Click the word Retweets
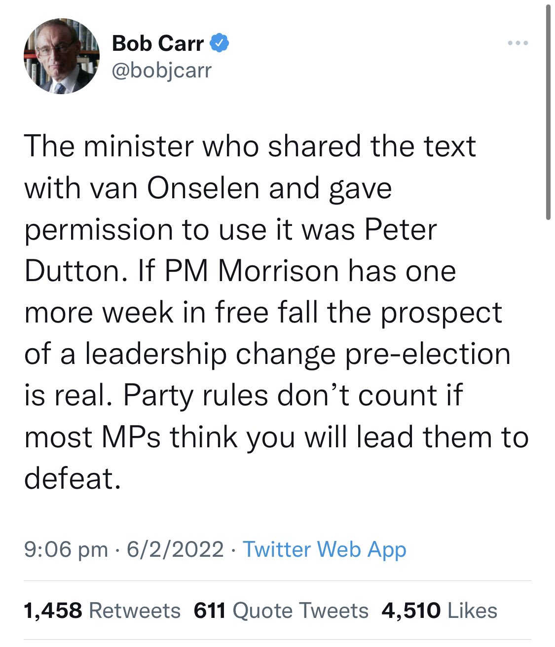 tap(135, 611)
